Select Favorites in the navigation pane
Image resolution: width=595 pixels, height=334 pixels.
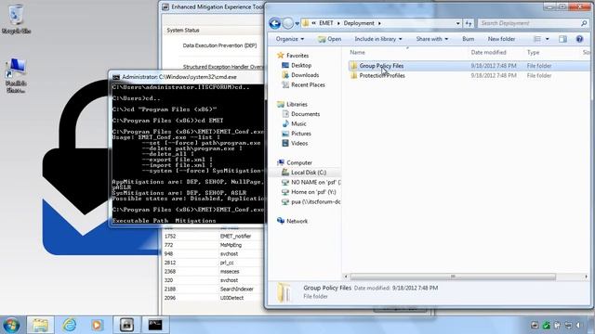[x=297, y=56]
